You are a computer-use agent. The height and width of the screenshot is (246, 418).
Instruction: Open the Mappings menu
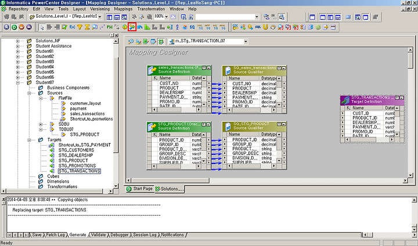click(x=123, y=9)
